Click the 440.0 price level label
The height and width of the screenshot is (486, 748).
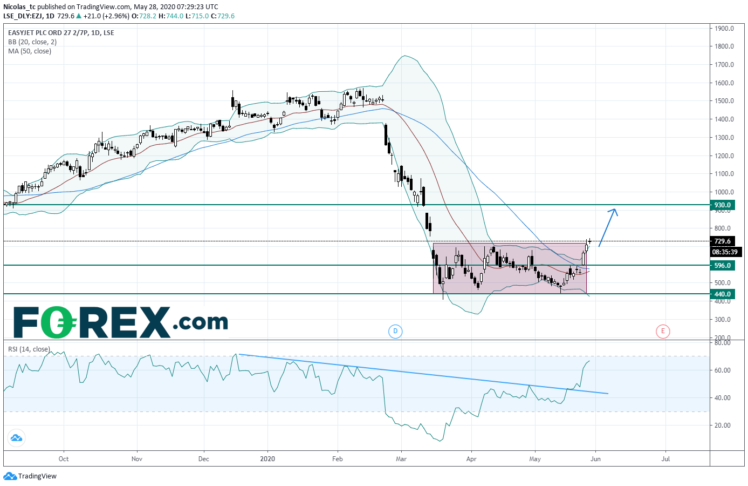click(723, 294)
